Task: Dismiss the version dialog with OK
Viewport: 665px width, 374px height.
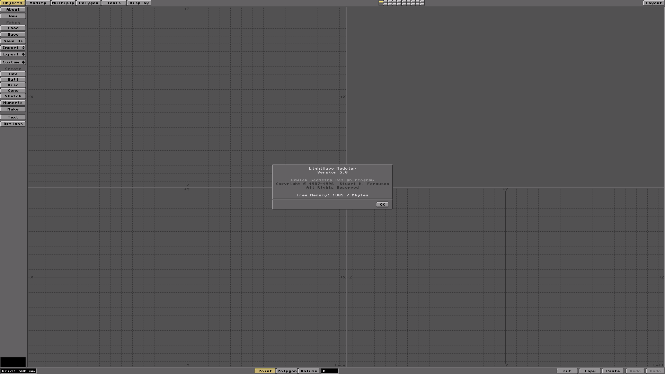Action: 382,204
